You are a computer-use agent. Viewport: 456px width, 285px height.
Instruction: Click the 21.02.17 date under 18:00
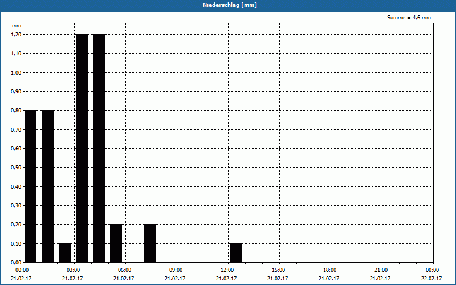tap(329, 279)
